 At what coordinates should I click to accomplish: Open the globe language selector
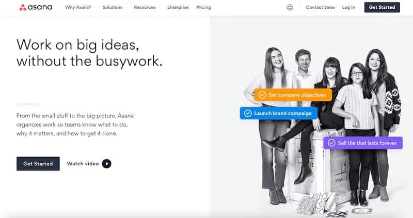[x=290, y=7]
